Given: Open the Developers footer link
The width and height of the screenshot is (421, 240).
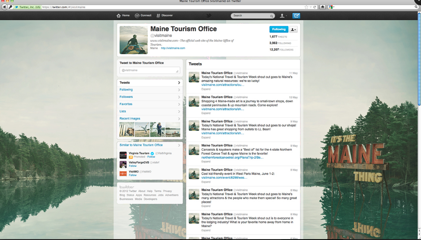Looking at the screenshot, I should click(x=150, y=199).
